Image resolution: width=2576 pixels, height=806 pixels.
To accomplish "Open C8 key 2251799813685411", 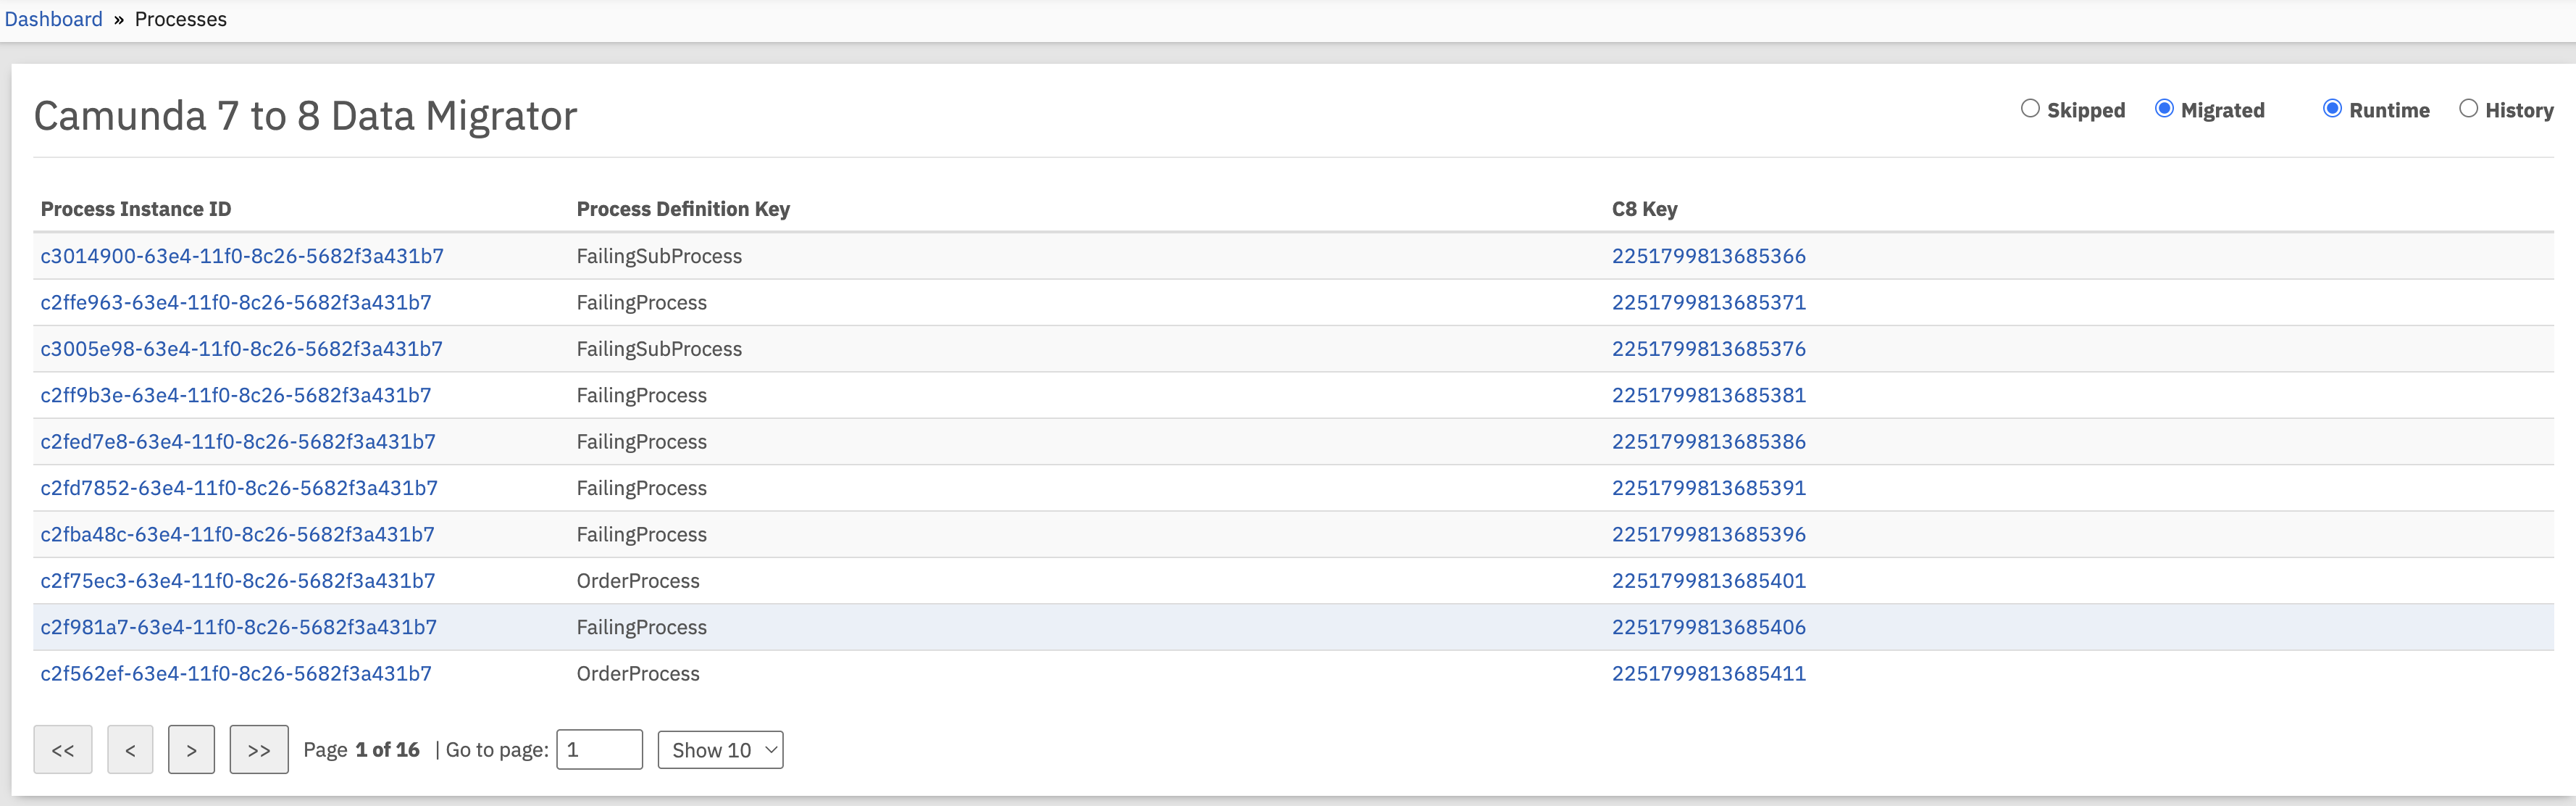I will [1708, 674].
